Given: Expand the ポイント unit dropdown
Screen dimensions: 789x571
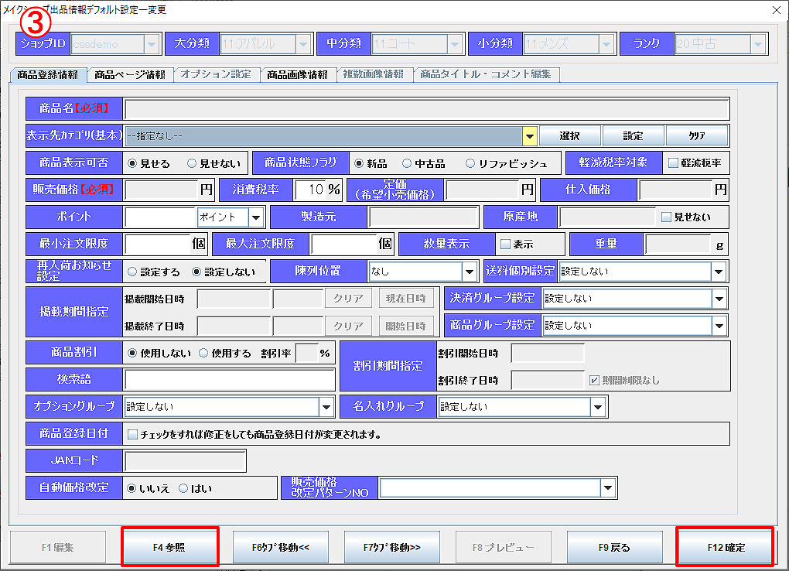Looking at the screenshot, I should click(x=256, y=217).
